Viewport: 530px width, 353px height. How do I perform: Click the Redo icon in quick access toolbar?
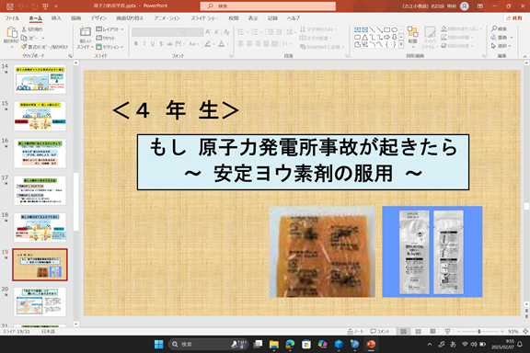[35, 6]
